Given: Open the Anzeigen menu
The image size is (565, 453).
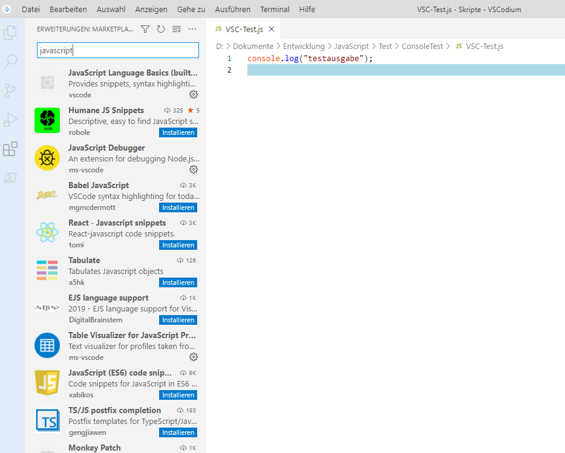Looking at the screenshot, I should [x=151, y=9].
